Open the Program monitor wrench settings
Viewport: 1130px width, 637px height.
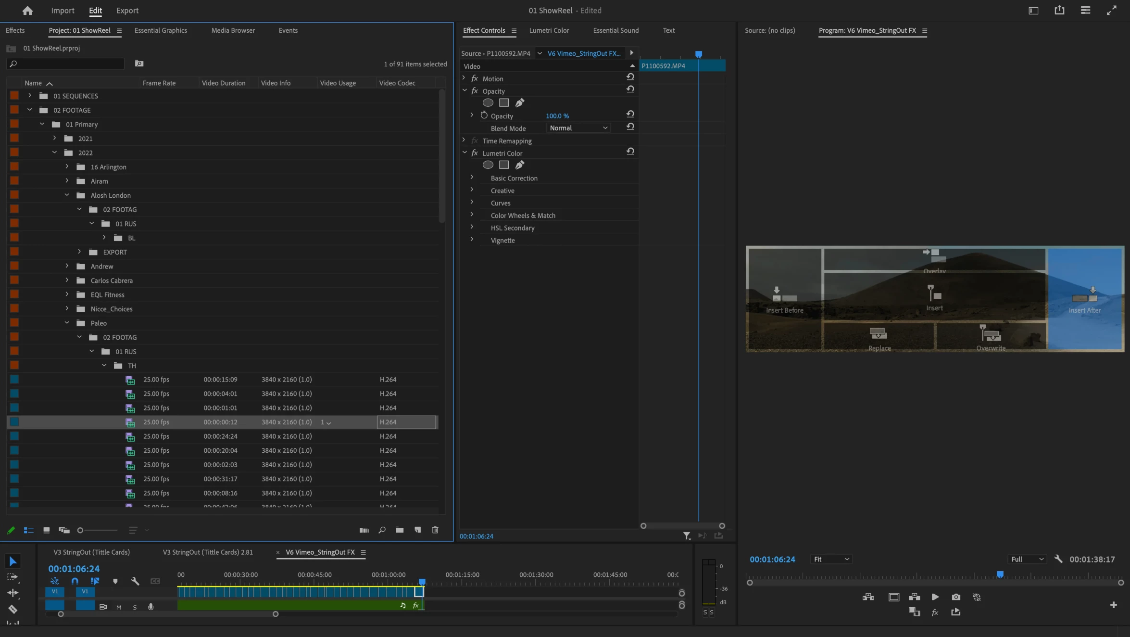coord(1058,559)
